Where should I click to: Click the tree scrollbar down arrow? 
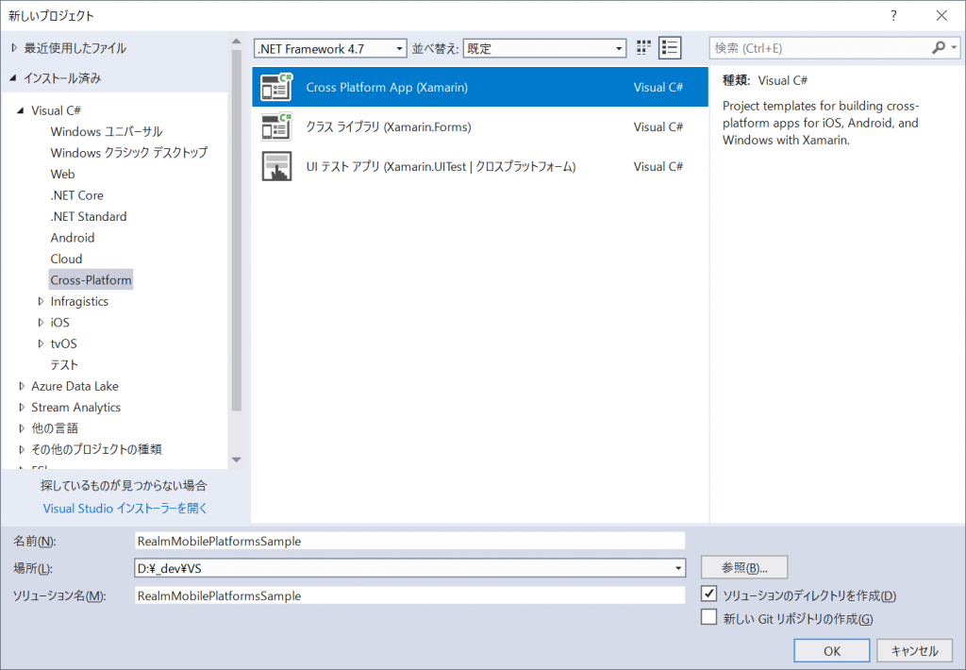click(x=236, y=460)
